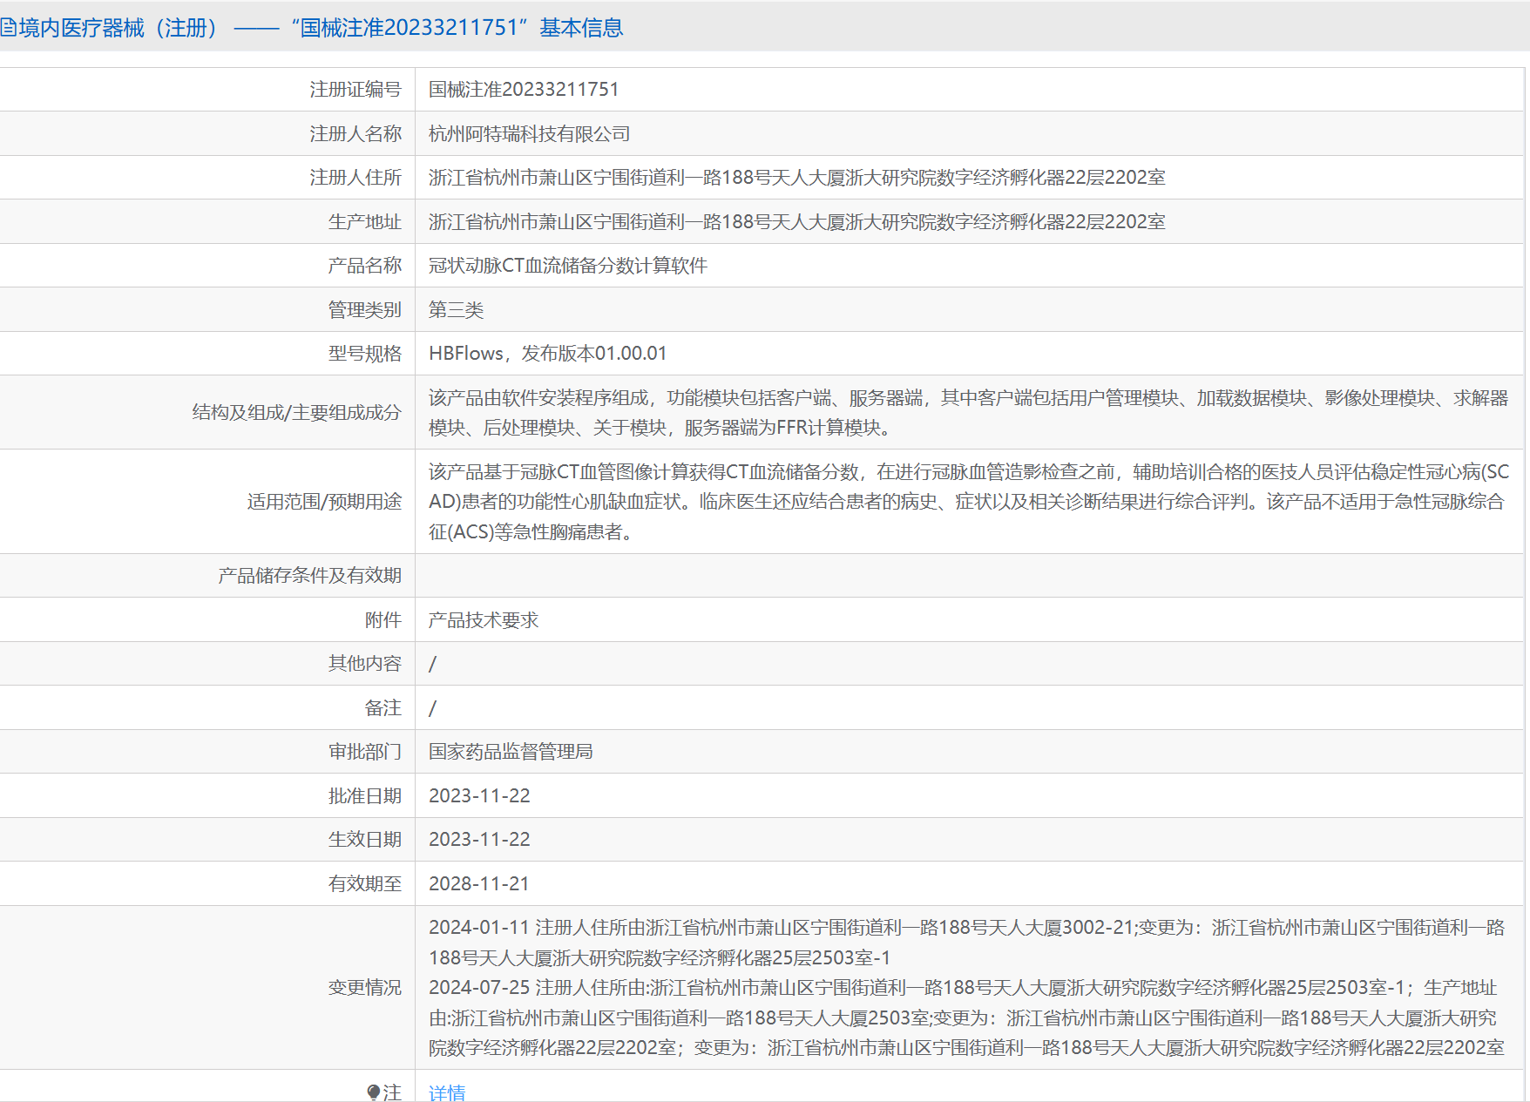Click the 第三类 management category value

(x=456, y=310)
